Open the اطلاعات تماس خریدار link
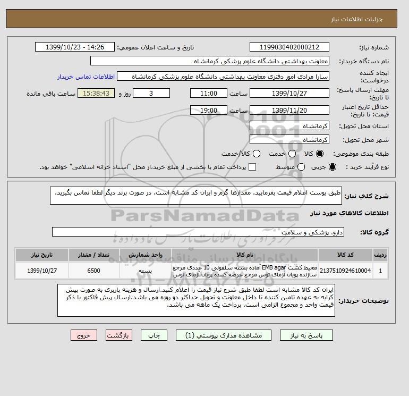 click(86, 77)
